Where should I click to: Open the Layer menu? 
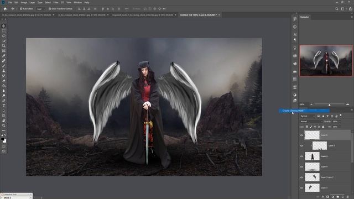32,2
